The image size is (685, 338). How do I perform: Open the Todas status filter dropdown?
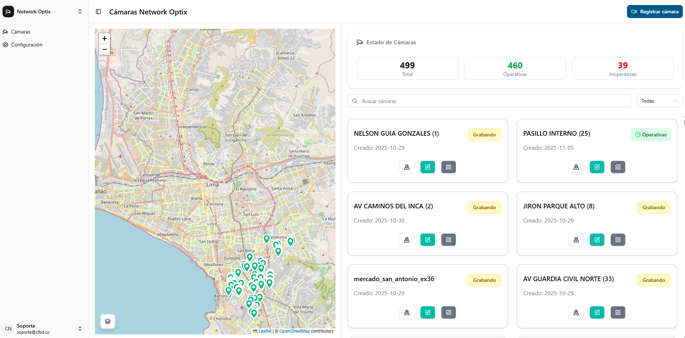[659, 101]
